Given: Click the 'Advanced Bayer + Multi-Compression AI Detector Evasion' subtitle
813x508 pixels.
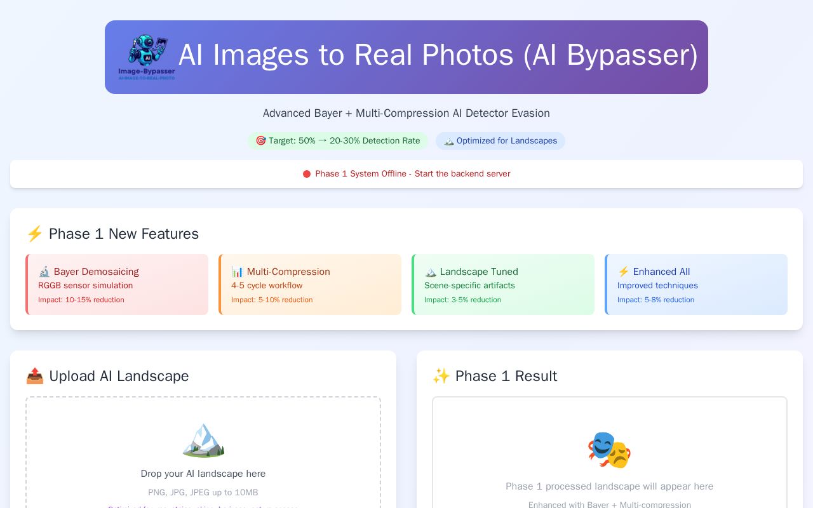Looking at the screenshot, I should (x=406, y=113).
